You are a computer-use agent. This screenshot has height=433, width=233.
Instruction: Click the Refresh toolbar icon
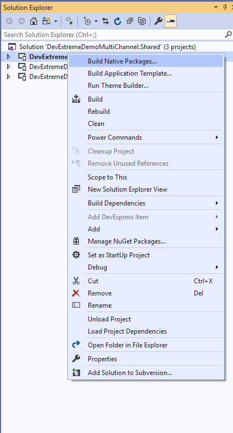point(118,21)
